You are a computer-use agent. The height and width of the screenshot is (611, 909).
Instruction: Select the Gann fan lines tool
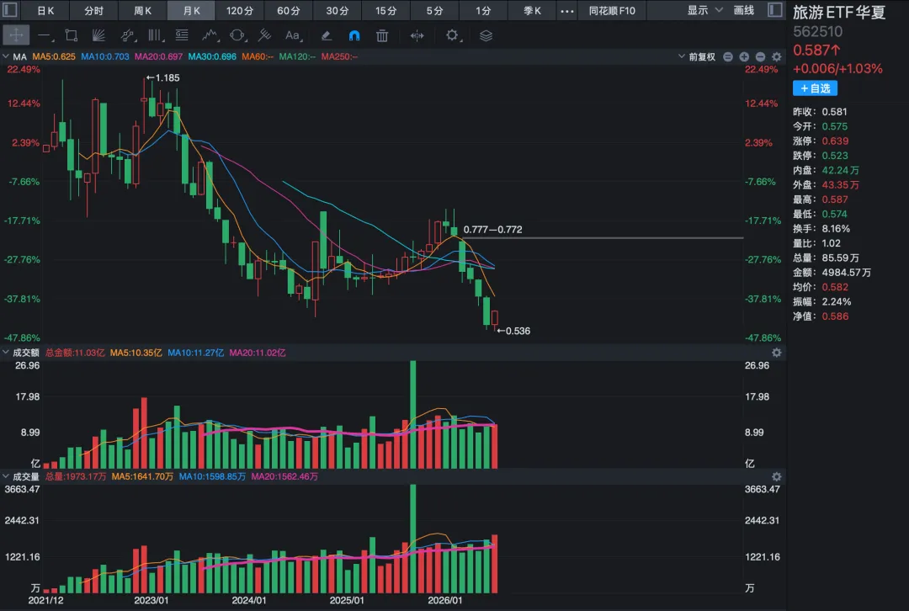tap(98, 35)
